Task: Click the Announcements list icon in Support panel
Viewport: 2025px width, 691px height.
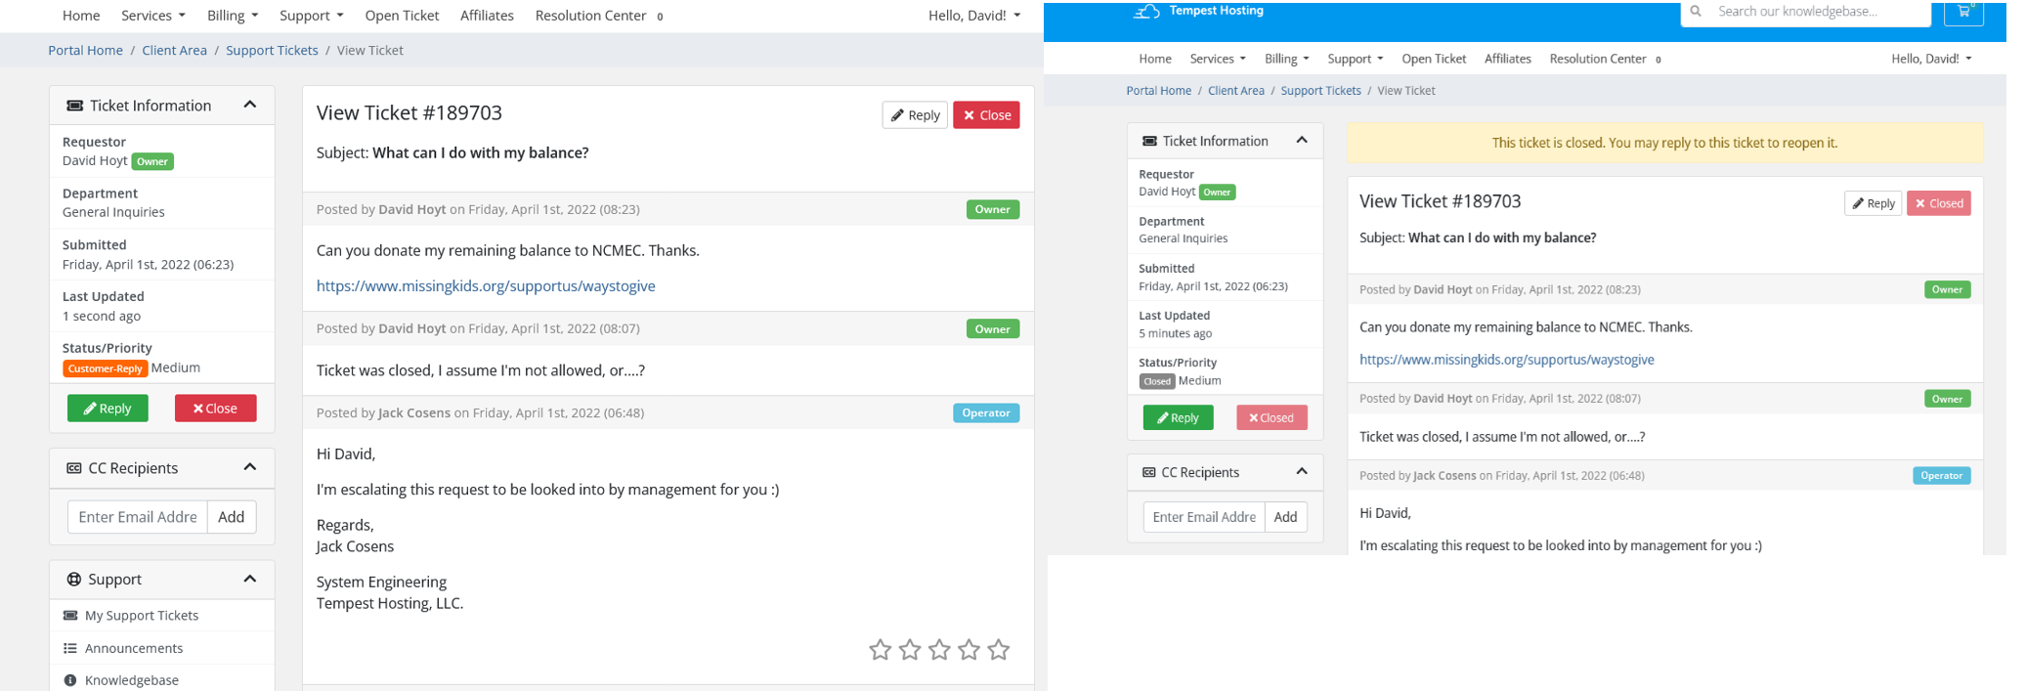Action: tap(70, 648)
